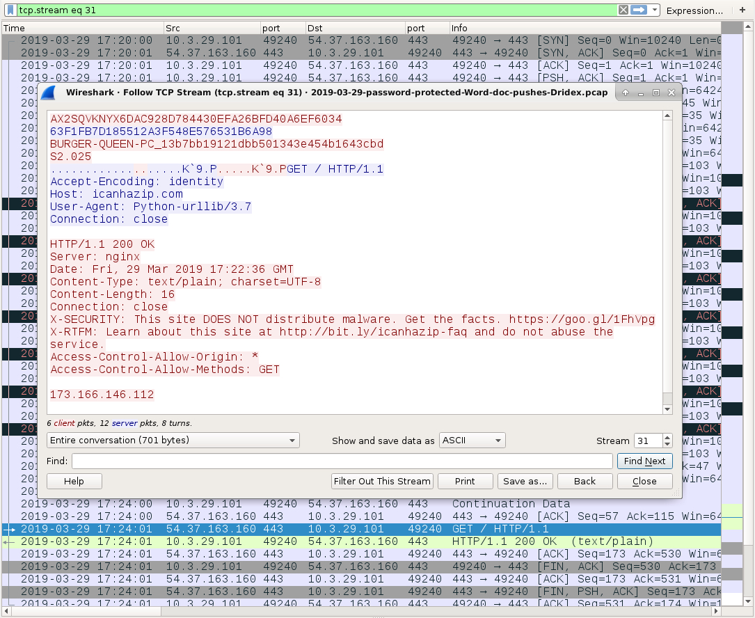Focus the Find text input field

pos(342,461)
